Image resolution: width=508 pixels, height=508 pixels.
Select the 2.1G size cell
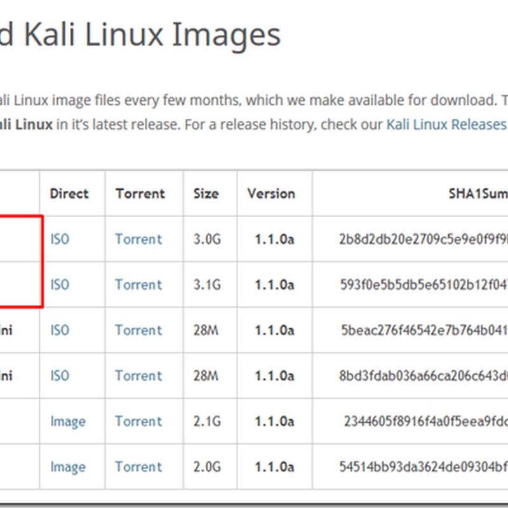click(x=207, y=421)
